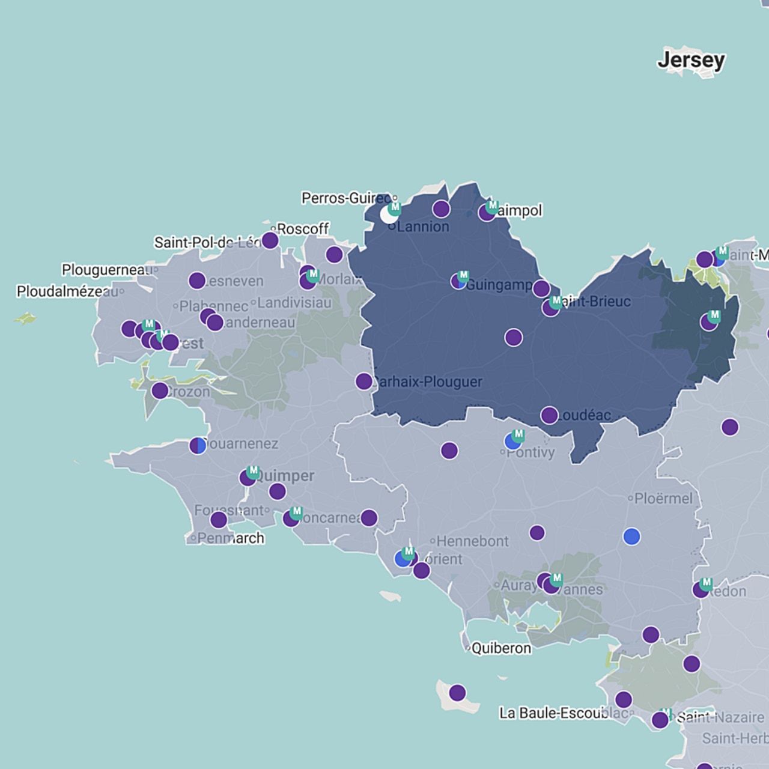This screenshot has width=769, height=769.
Task: Select the Plabennec label
Action: [x=214, y=306]
